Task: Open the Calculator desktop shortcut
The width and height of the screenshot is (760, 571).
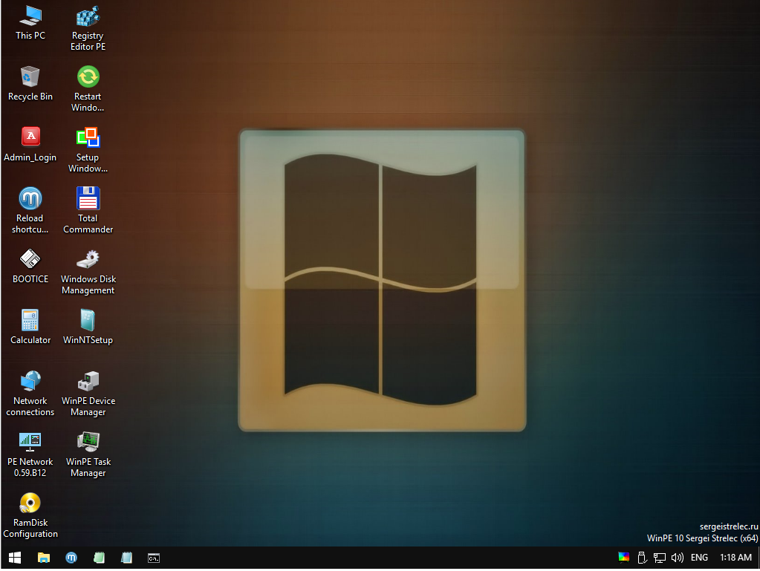Action: [30, 320]
